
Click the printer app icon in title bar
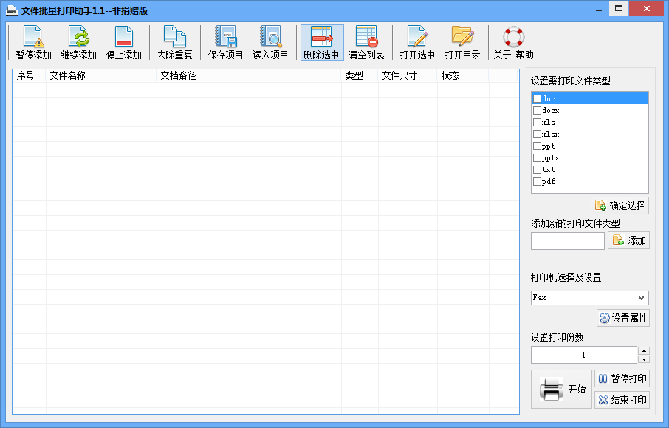[12, 10]
